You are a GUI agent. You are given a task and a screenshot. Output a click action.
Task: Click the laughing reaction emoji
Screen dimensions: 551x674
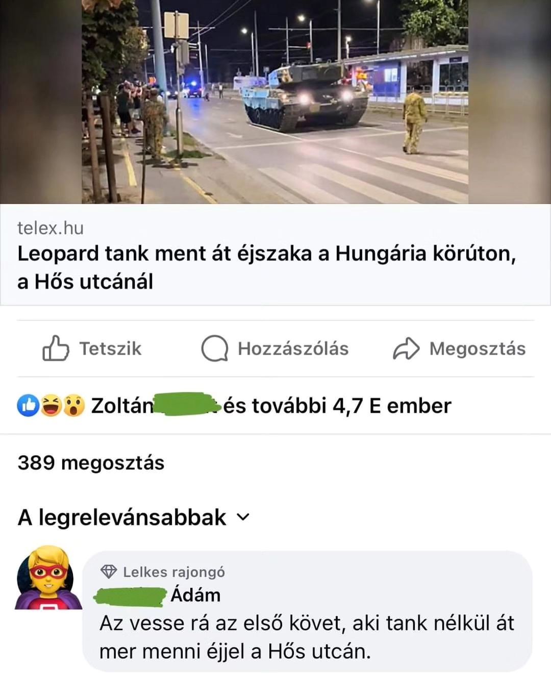click(x=51, y=406)
